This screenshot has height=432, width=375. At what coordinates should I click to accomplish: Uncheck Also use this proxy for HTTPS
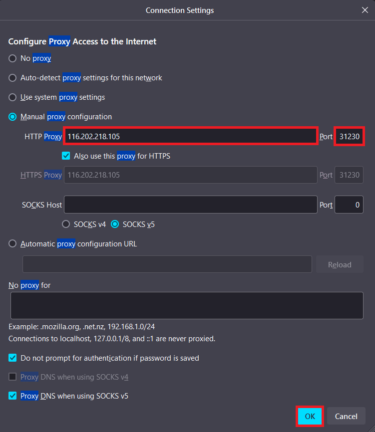click(65, 155)
